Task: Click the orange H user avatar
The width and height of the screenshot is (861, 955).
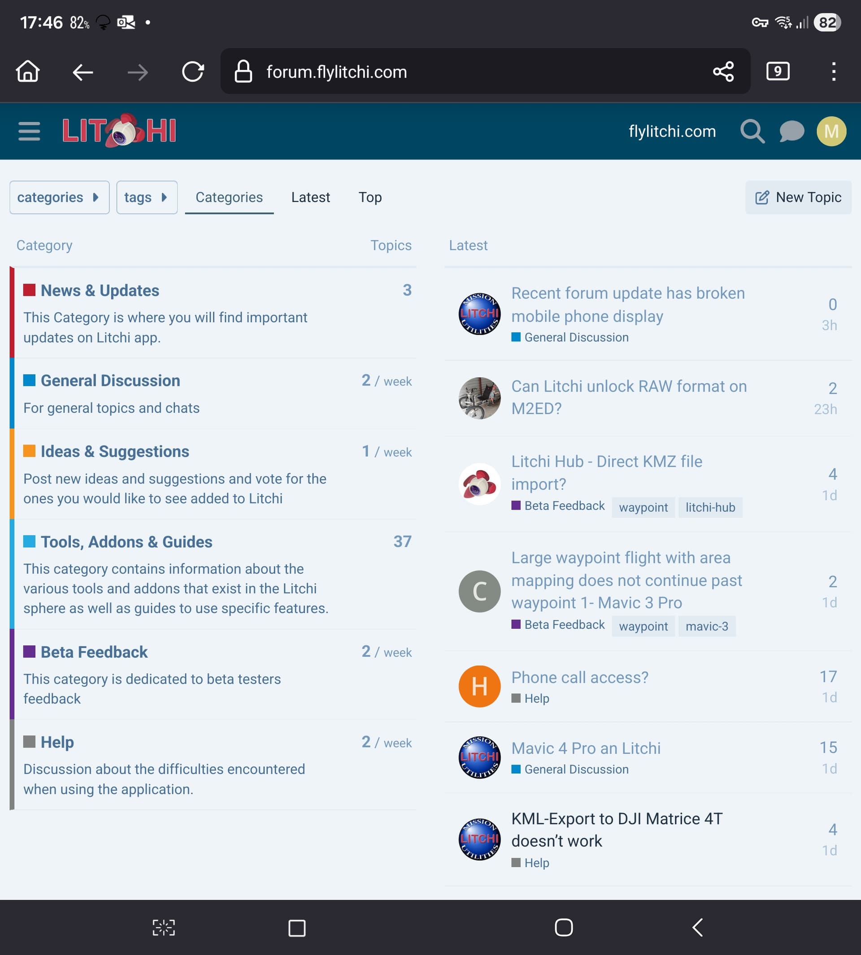Action: point(479,686)
